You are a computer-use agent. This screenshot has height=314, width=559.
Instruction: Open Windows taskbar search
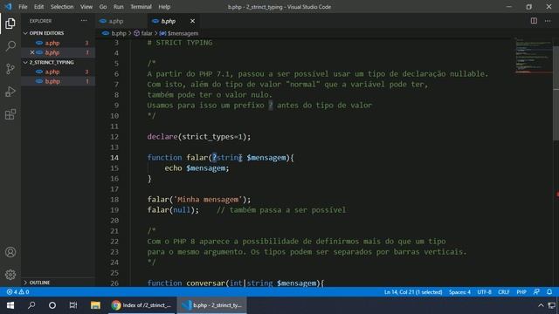31,305
